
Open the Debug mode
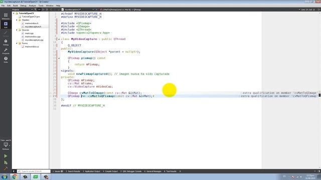pyautogui.click(x=6, y=42)
